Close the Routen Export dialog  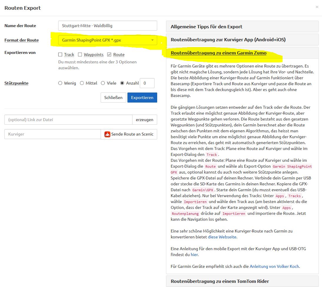[317, 7]
